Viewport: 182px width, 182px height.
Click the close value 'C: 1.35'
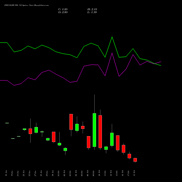[x=63, y=9]
